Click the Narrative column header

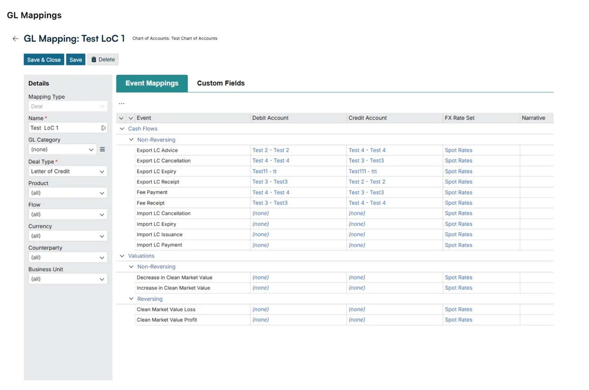(537, 118)
